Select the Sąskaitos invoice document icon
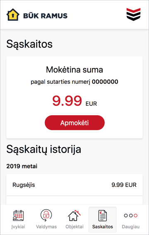 (103, 216)
